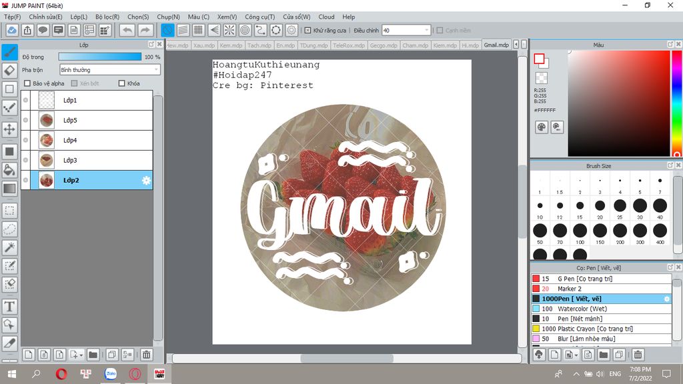Open the add-brush dropdown in brush panel
This screenshot has height=384, width=683.
(x=576, y=355)
